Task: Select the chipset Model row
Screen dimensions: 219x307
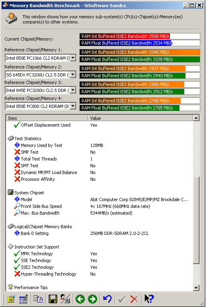Action: [x=99, y=199]
